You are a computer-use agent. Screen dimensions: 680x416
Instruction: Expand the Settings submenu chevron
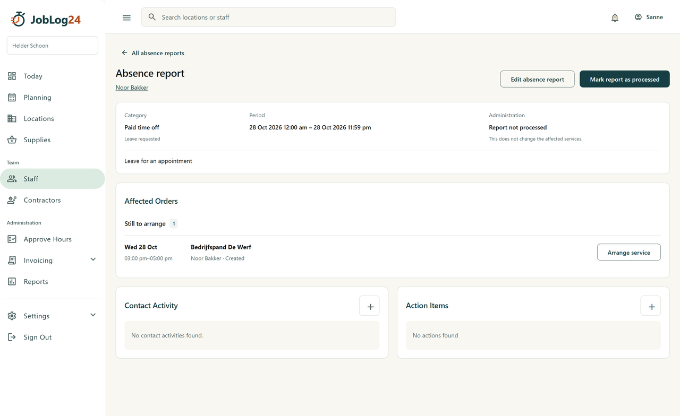coord(93,315)
